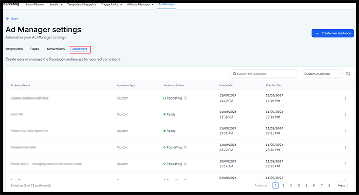Screen dimensions: 359x195
Task: Click info icon beside Populating in 23:30 row
Action: point(185,147)
